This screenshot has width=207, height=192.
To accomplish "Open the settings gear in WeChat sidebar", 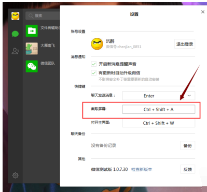I will 15,175.
